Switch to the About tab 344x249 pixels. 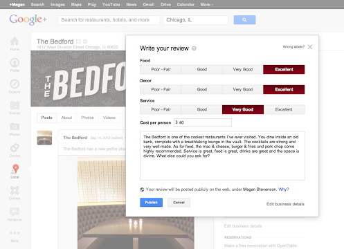tap(66, 118)
